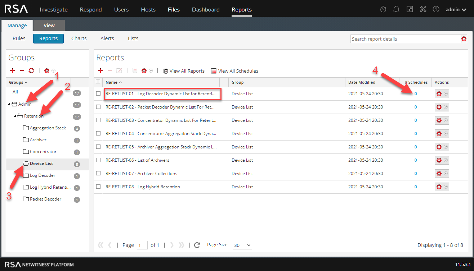This screenshot has width=474, height=271.
Task: Open the stopwatch jobs icon
Action: 383,9
